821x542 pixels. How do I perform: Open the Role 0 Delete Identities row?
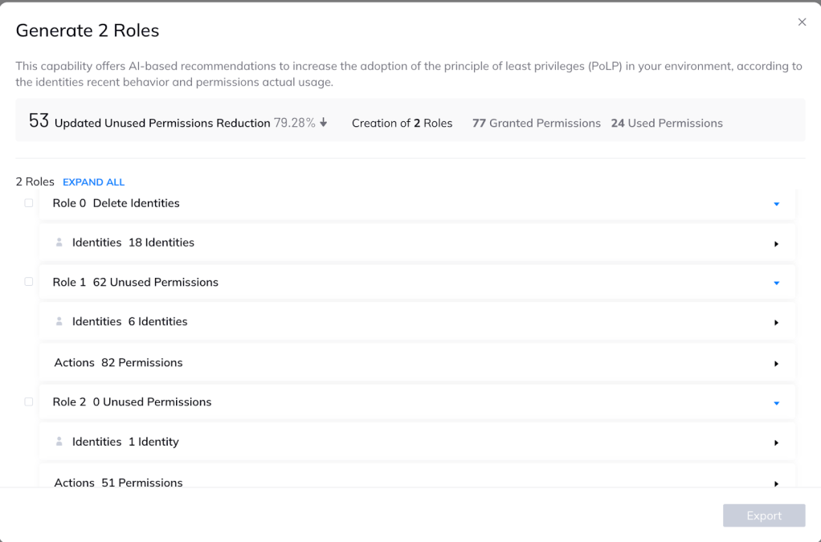point(417,203)
